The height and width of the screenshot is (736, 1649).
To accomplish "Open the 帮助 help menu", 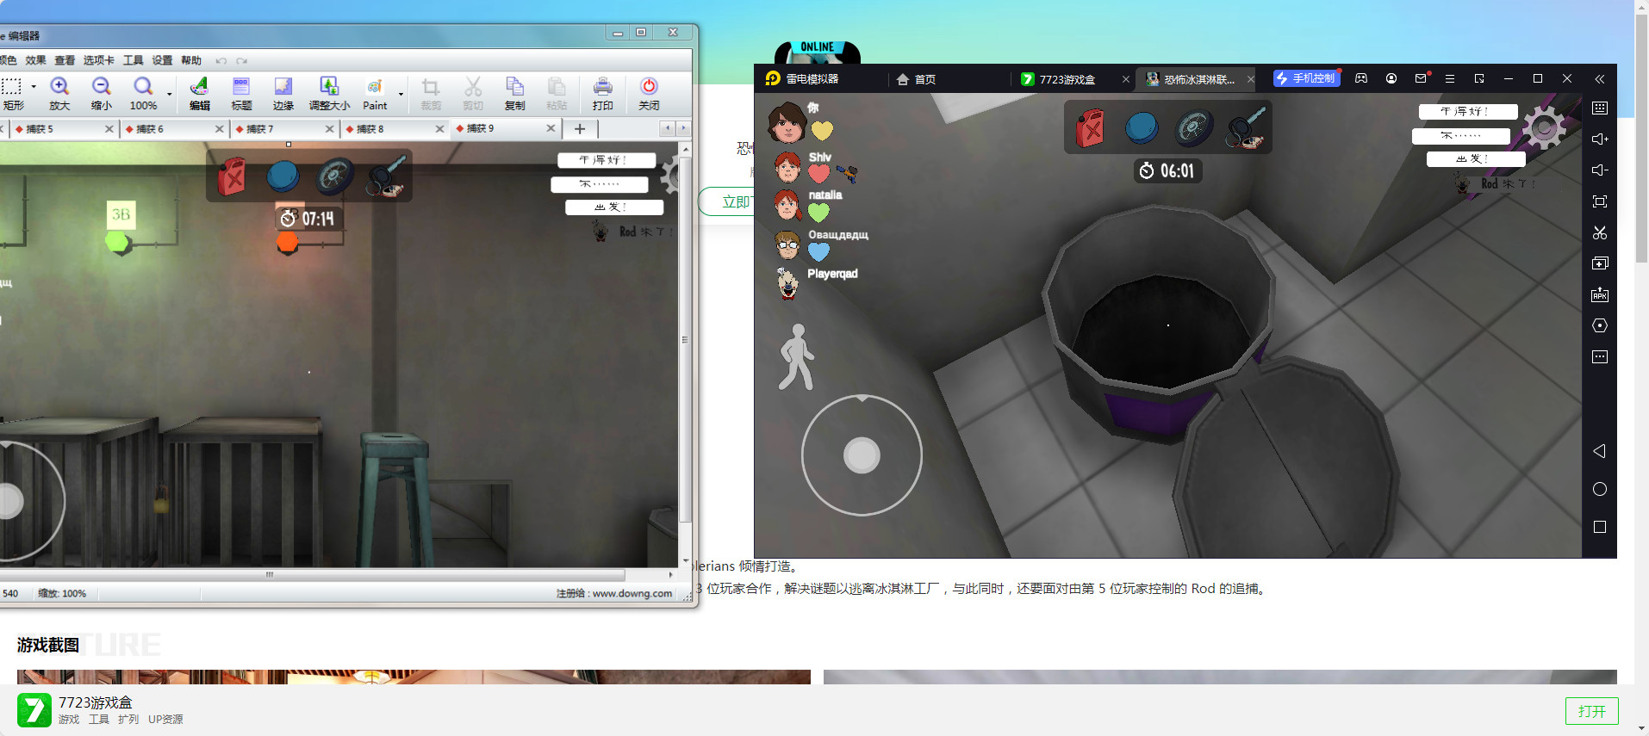I will click(191, 60).
